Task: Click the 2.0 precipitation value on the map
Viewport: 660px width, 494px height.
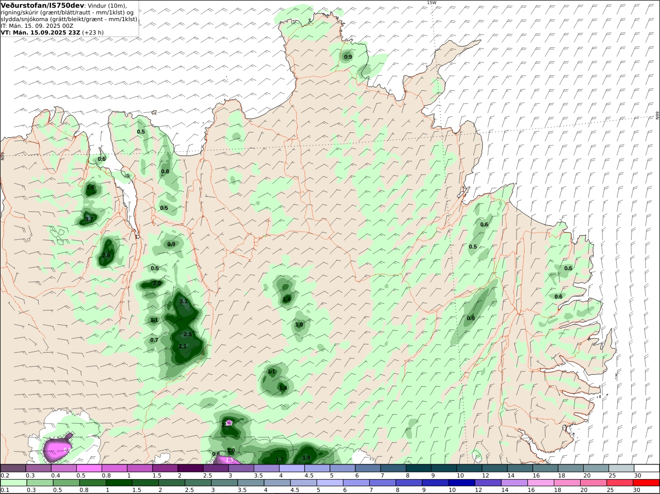Action: point(157,283)
